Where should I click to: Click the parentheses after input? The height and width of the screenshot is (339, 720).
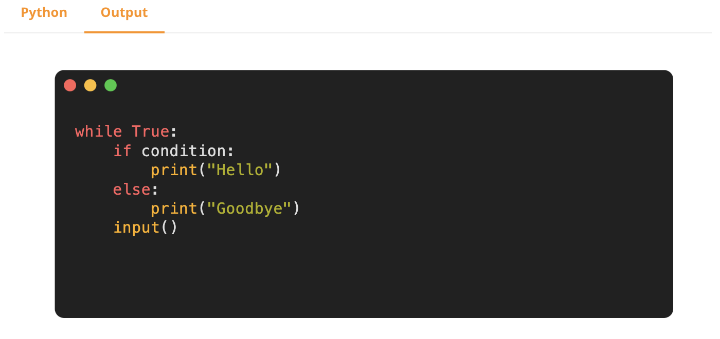pyautogui.click(x=169, y=228)
